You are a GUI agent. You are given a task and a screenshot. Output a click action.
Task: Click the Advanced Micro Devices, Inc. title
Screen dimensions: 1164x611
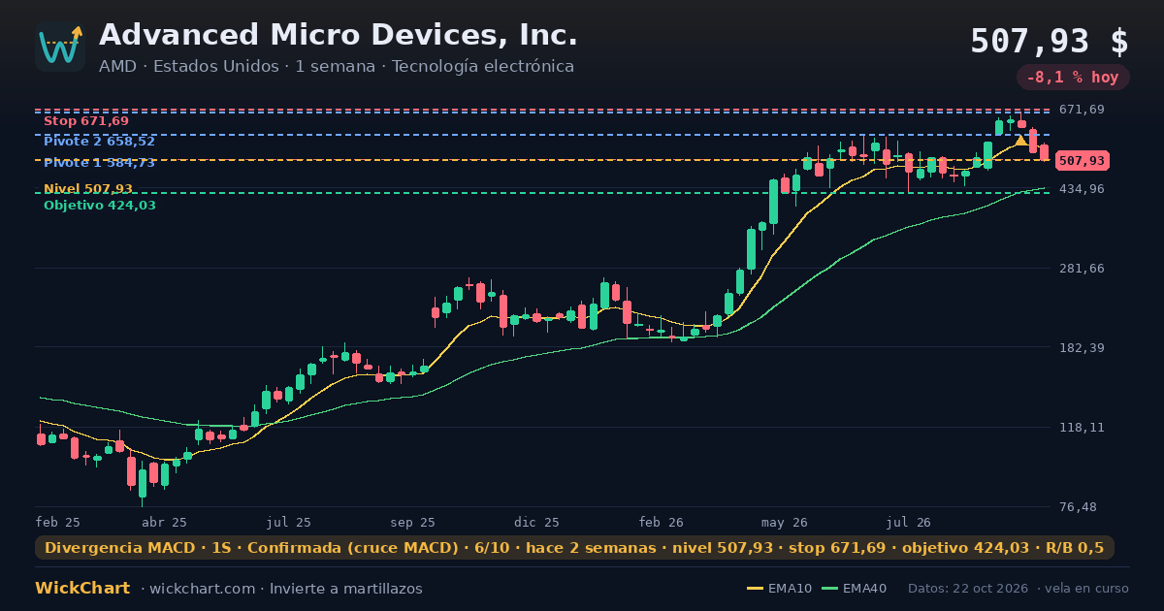[x=339, y=35]
